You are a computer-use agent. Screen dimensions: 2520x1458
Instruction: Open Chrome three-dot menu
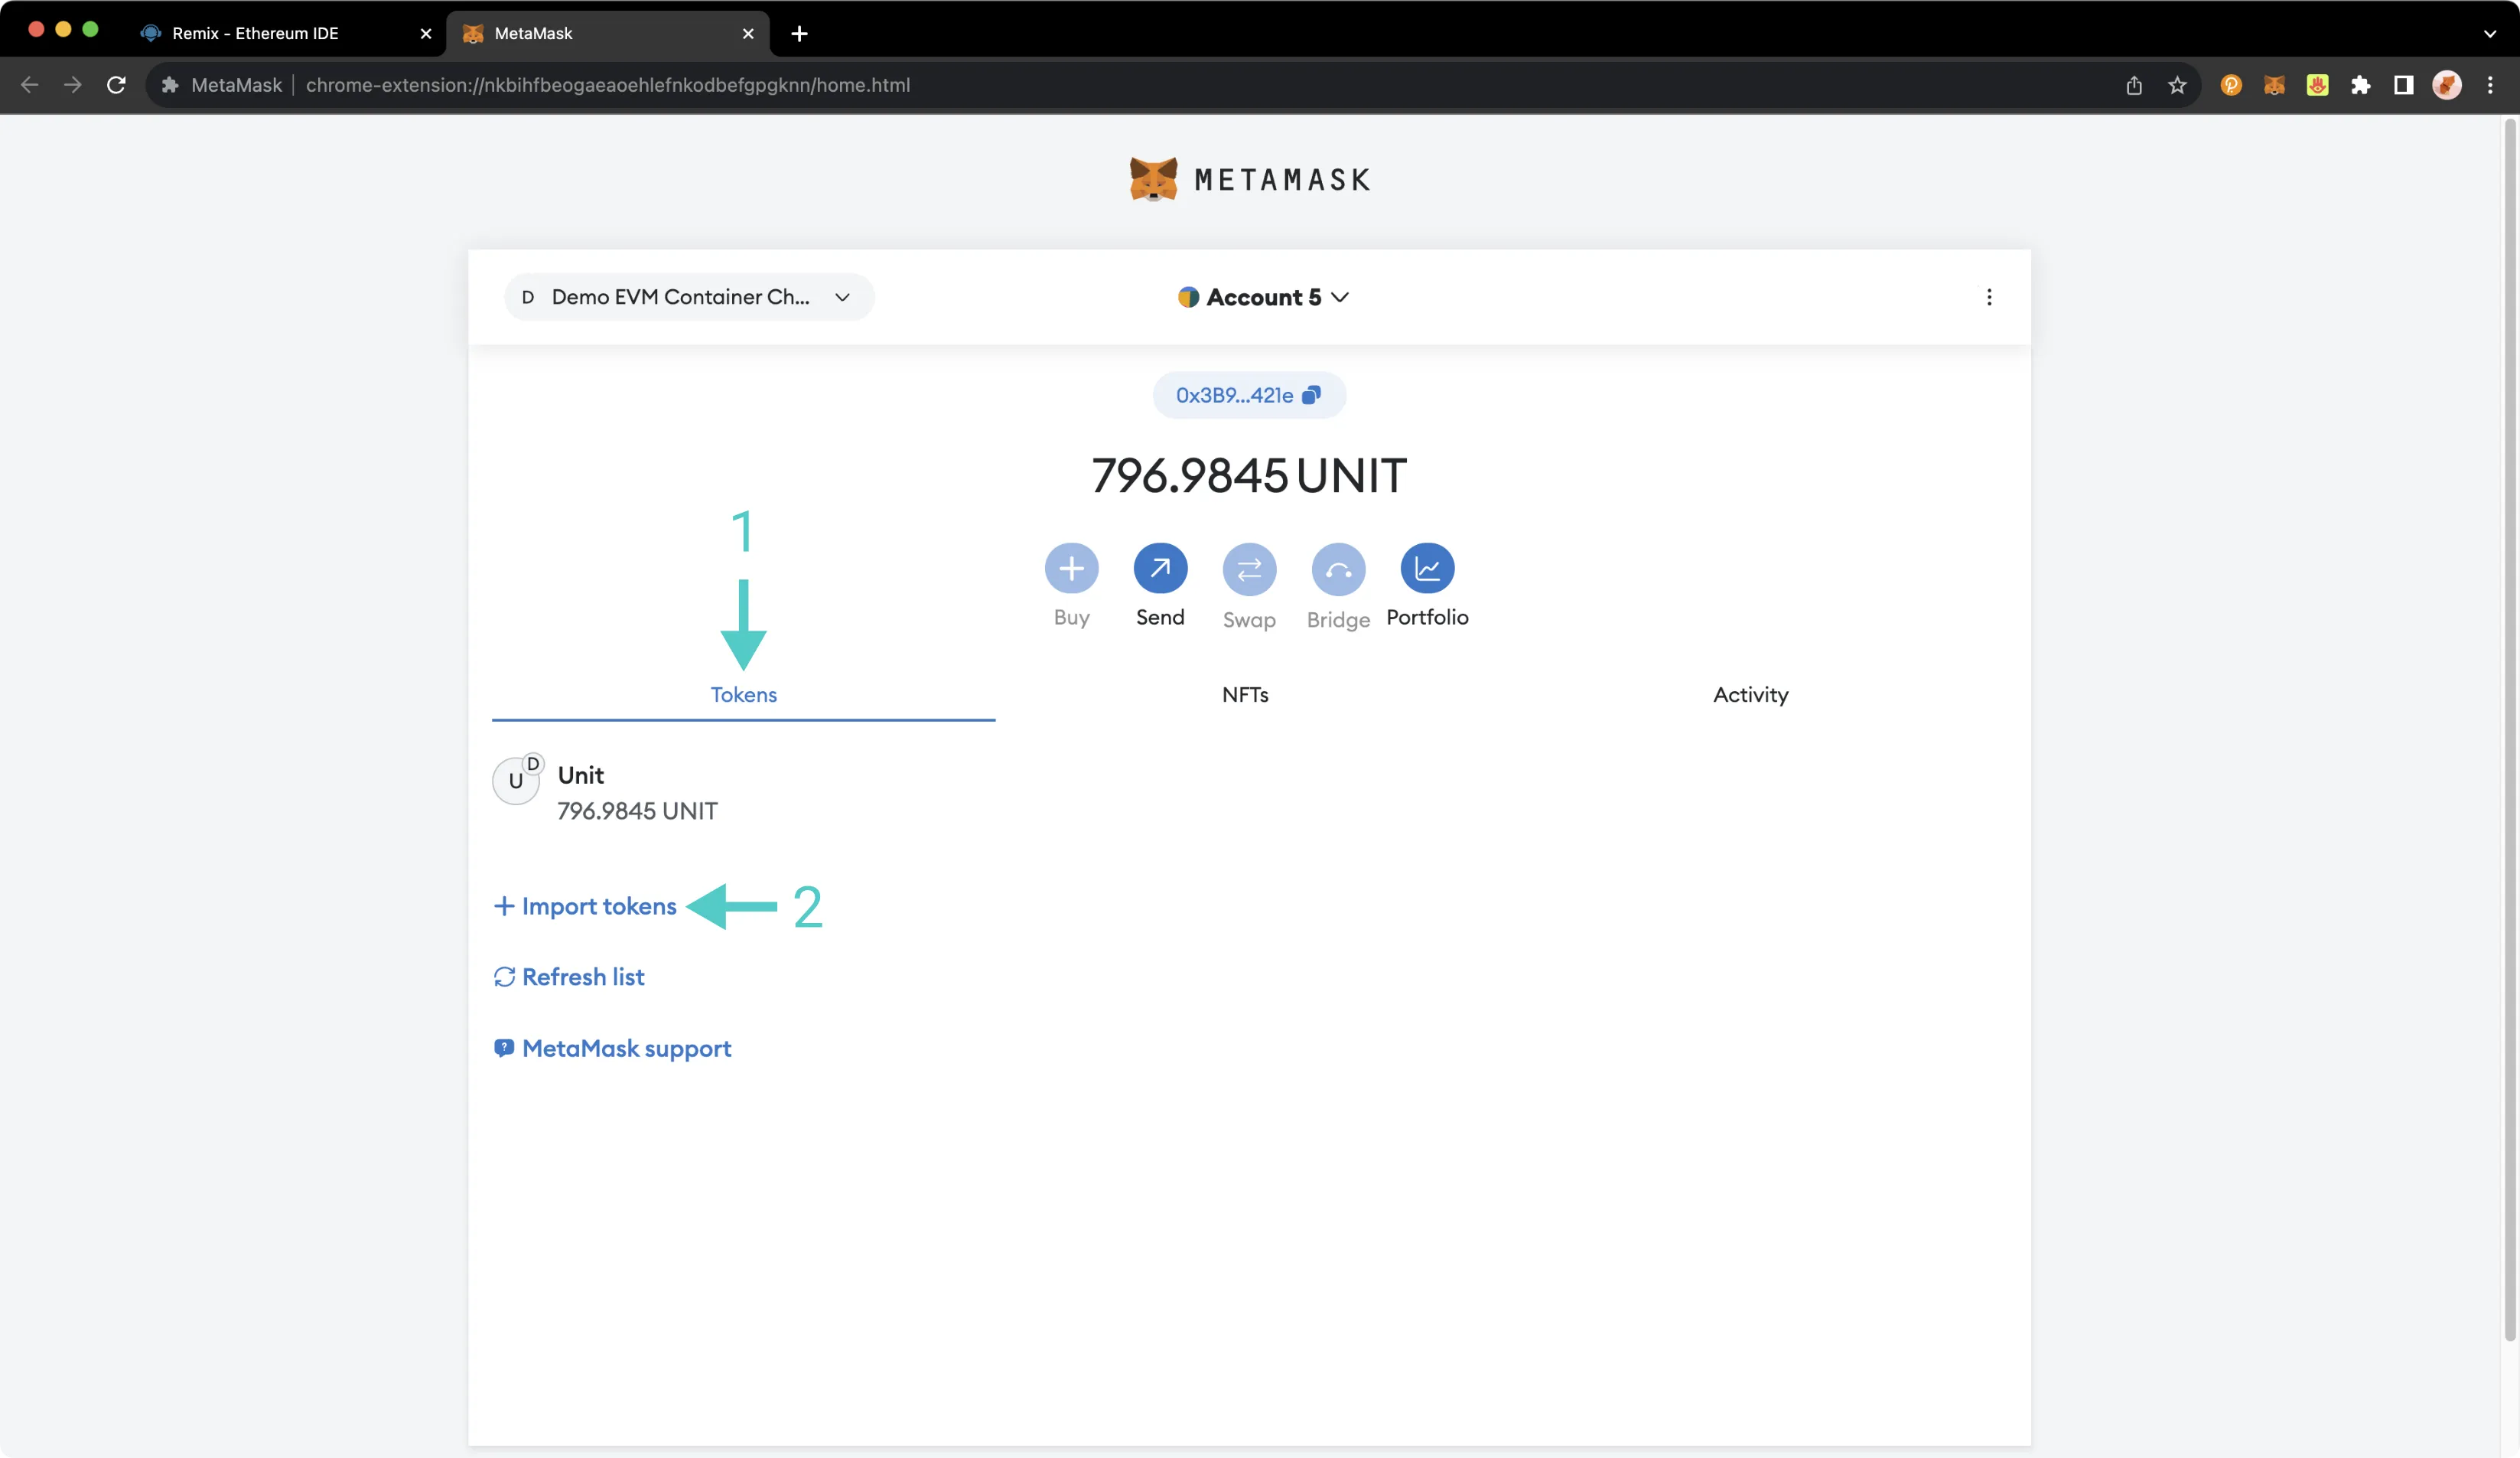tap(2490, 85)
